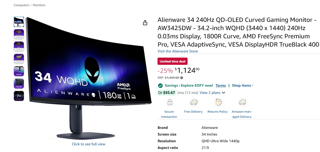The image size is (320, 152).
Task: Click the RRP info icon
Action: point(182,78)
